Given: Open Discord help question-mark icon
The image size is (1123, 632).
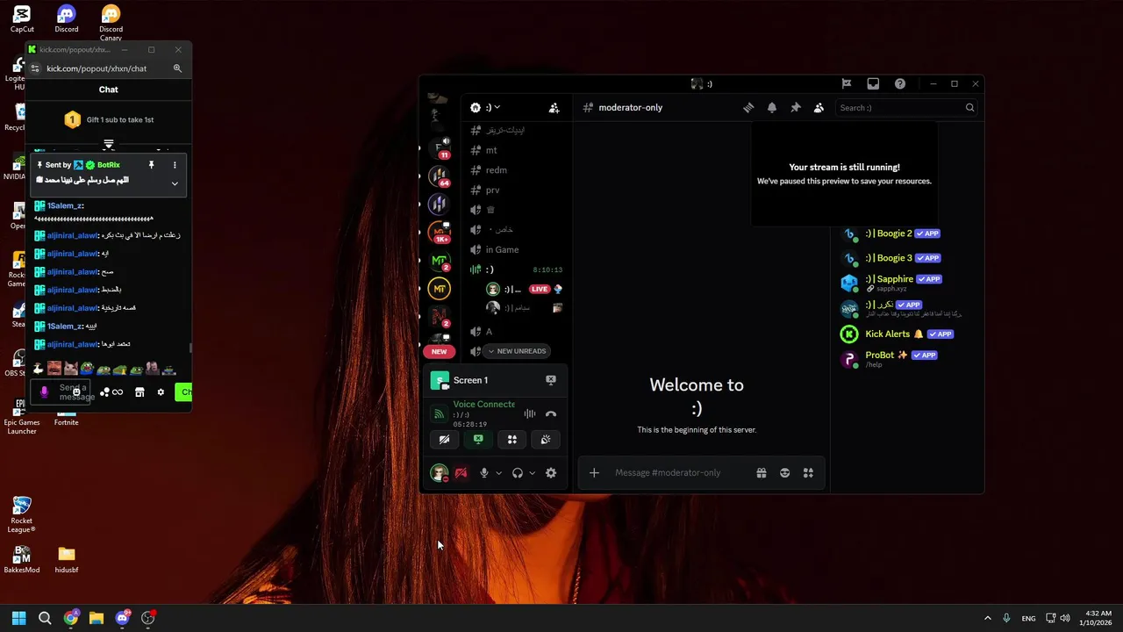Looking at the screenshot, I should tap(900, 84).
